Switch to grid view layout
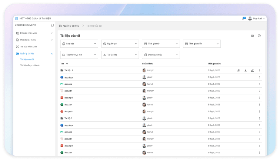280x161 pixels. [x=252, y=36]
